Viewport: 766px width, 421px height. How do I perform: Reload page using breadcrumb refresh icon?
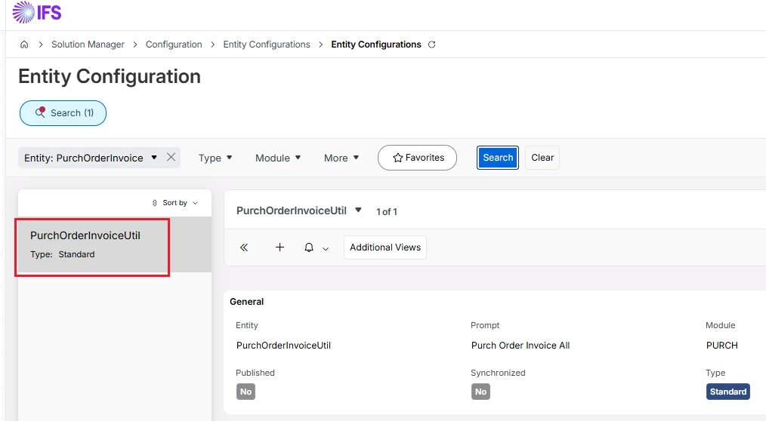[x=432, y=45]
